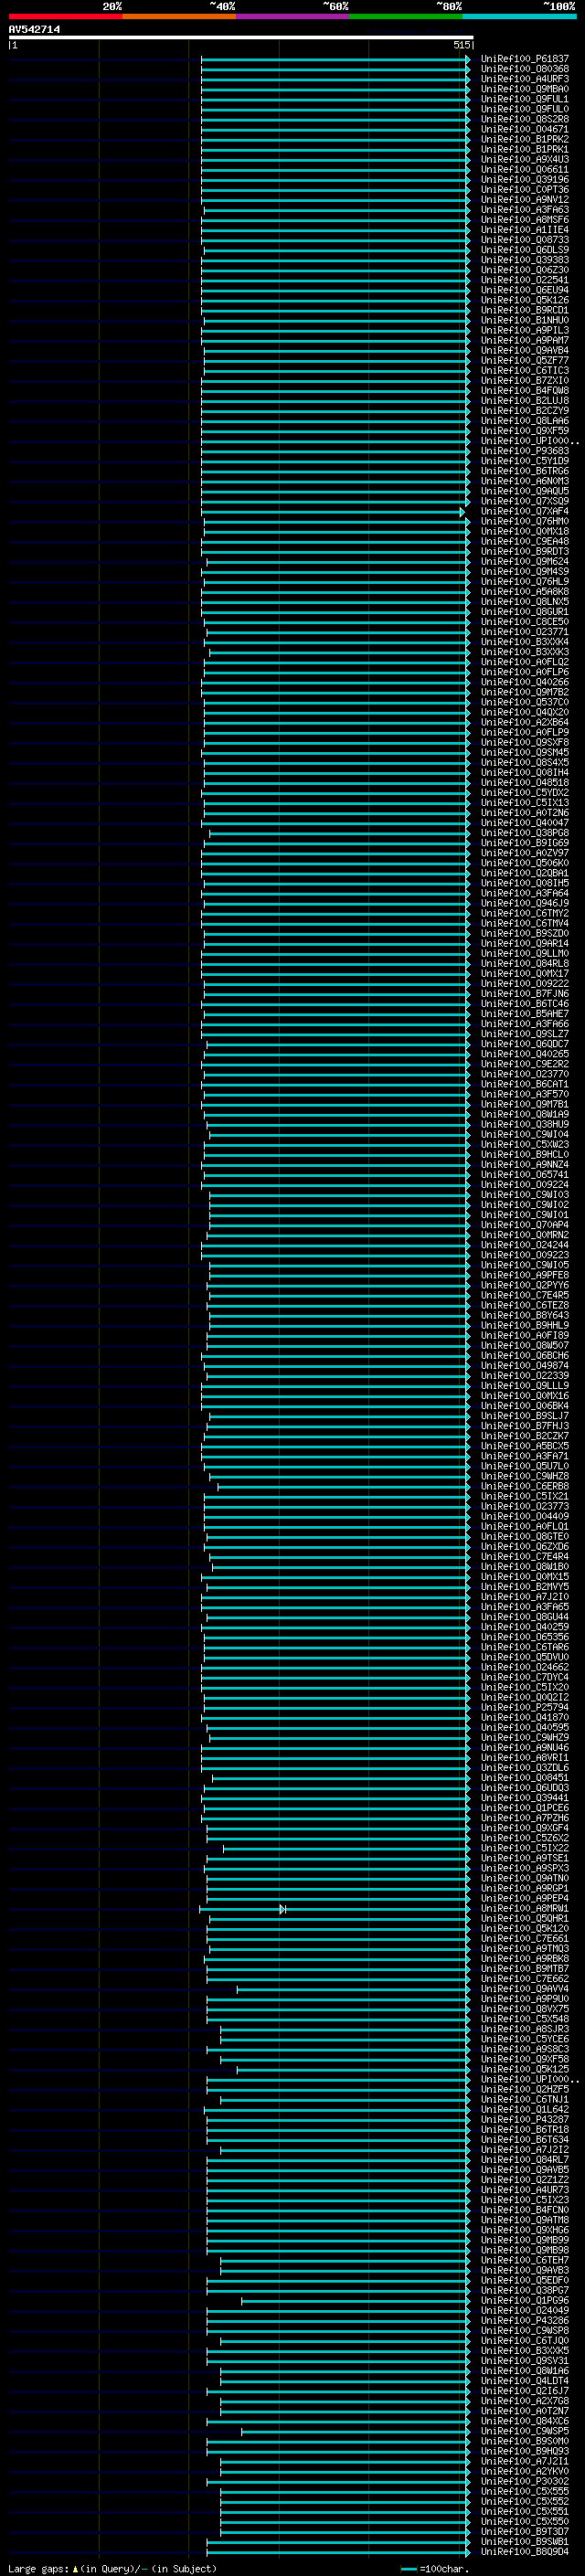The width and height of the screenshot is (585, 2576).
Task: Open hit UniRef100_A4URF3
Action: [525, 79]
